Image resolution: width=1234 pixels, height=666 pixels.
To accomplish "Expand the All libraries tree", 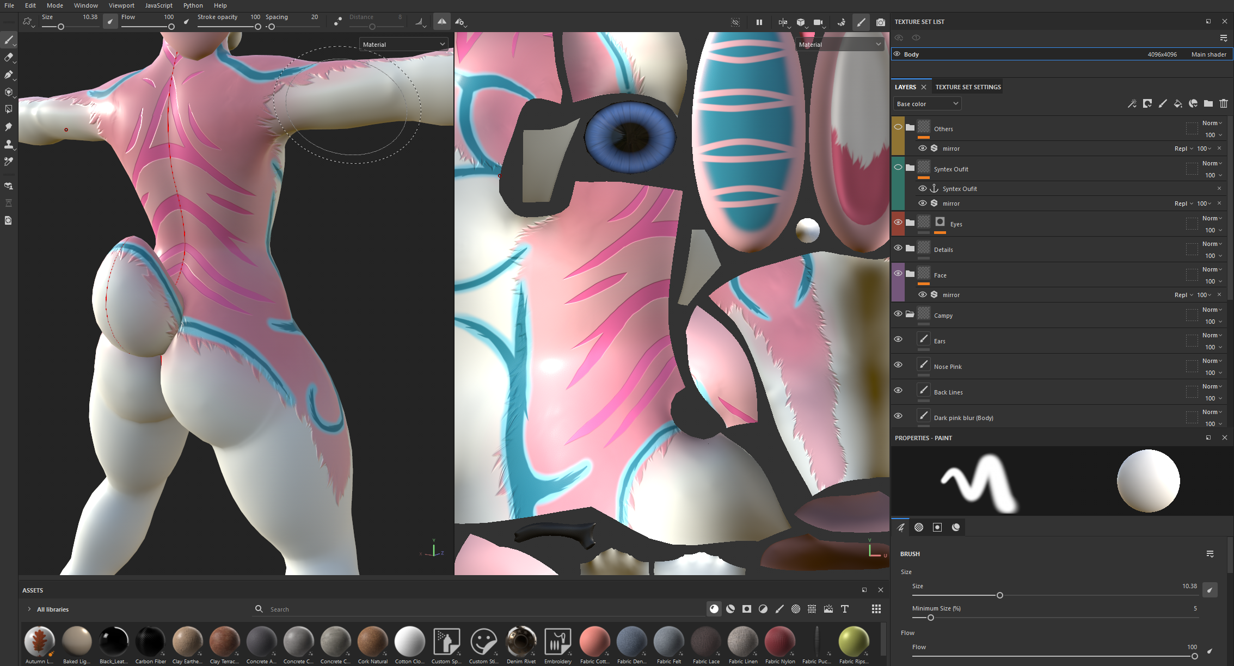I will click(x=29, y=609).
